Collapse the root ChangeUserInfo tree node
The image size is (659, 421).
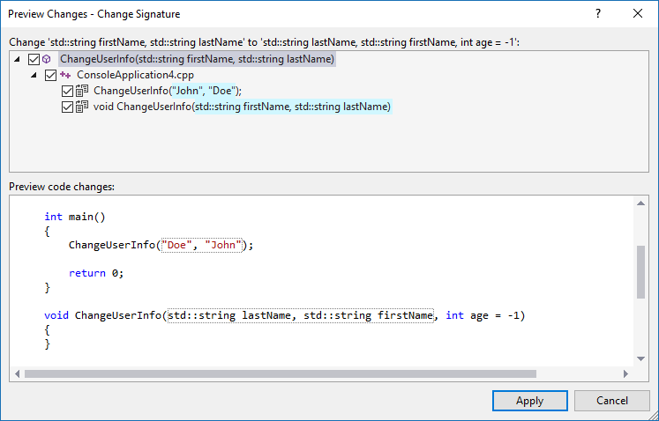20,59
